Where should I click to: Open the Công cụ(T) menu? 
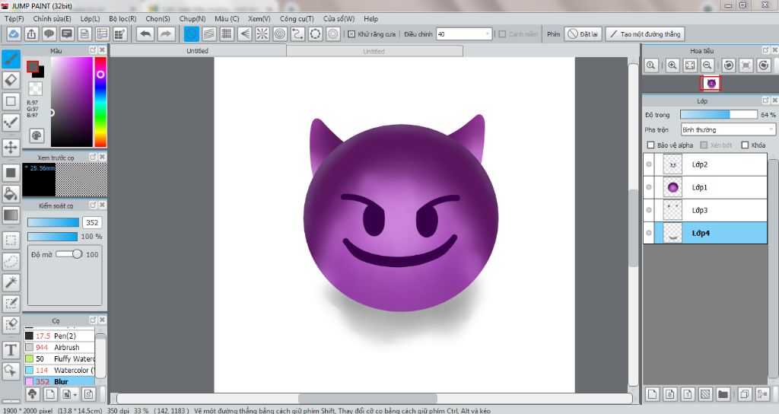(x=297, y=18)
